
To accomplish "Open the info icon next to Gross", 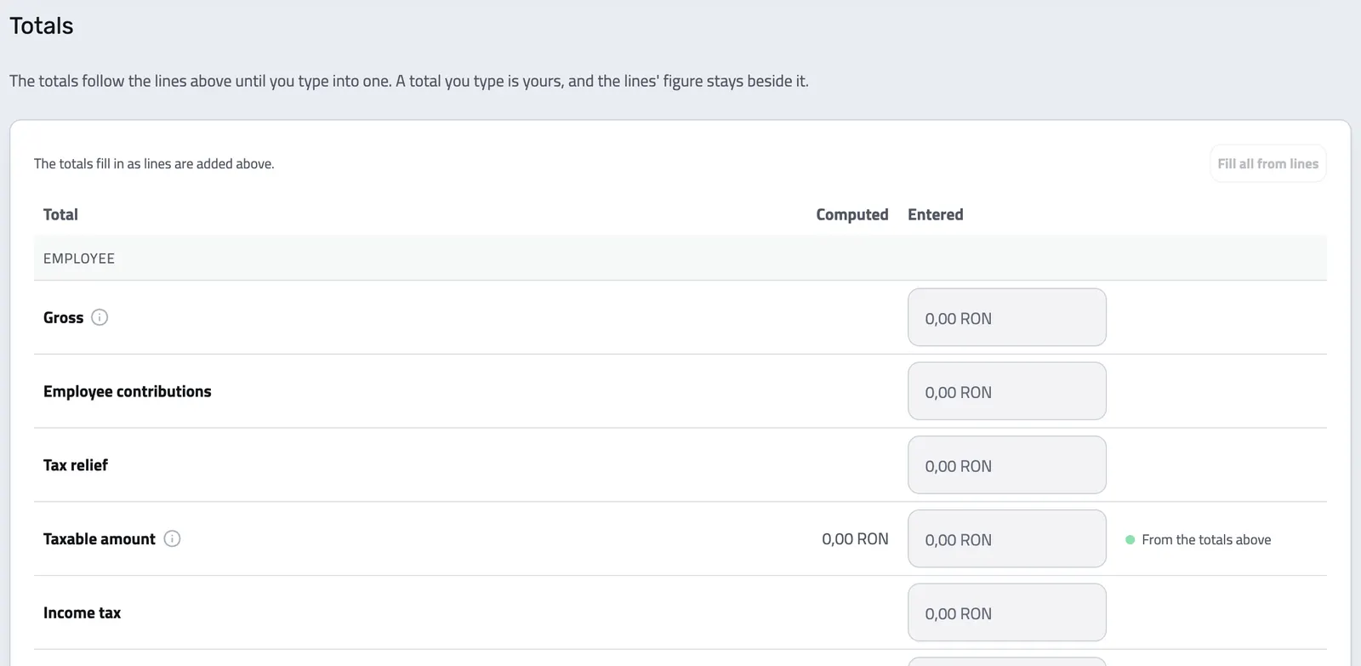I will [100, 317].
